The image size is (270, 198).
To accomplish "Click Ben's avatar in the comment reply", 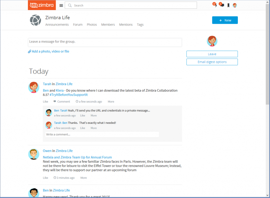I will click(49, 112).
